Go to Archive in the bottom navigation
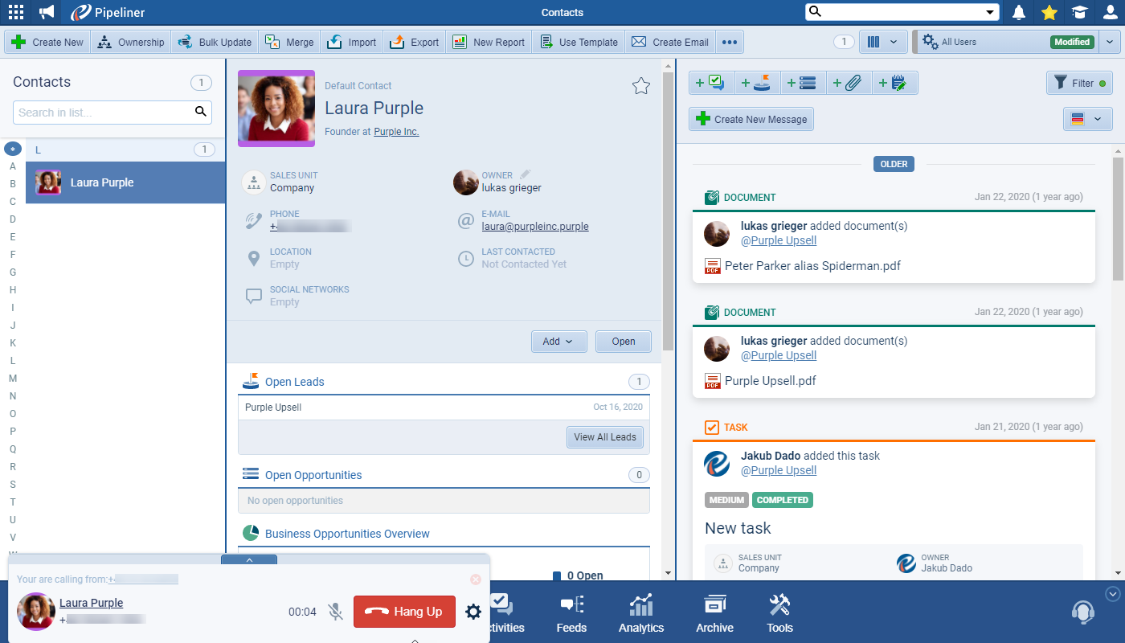Image resolution: width=1125 pixels, height=643 pixels. click(714, 614)
